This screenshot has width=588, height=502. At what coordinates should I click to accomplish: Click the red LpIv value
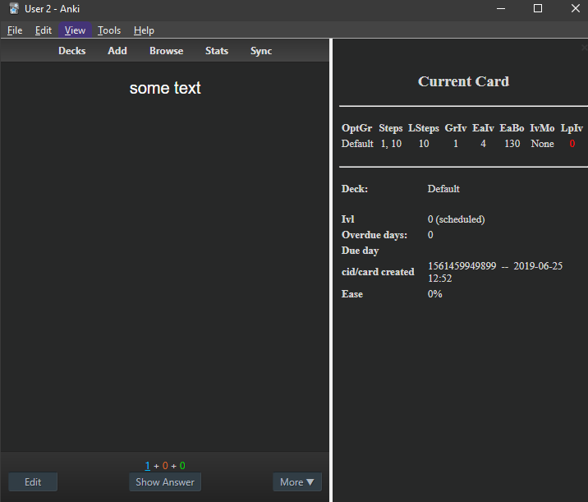click(x=572, y=144)
